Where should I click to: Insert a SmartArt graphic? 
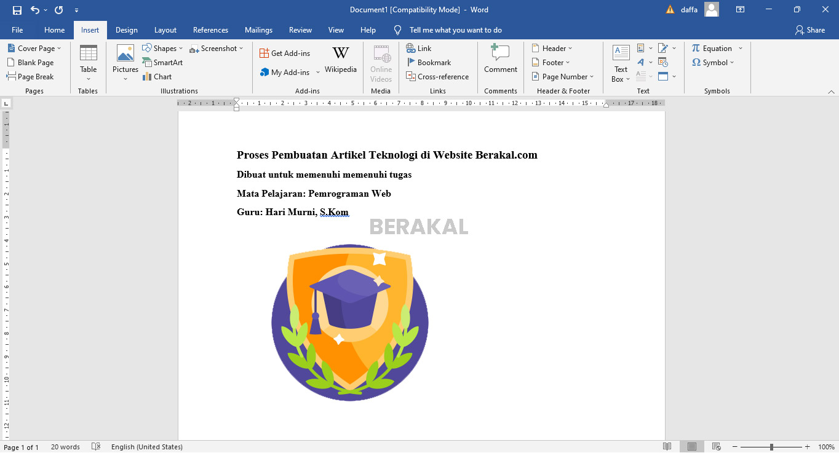163,63
